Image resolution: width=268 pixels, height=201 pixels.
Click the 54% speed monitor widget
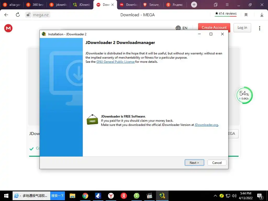[244, 95]
